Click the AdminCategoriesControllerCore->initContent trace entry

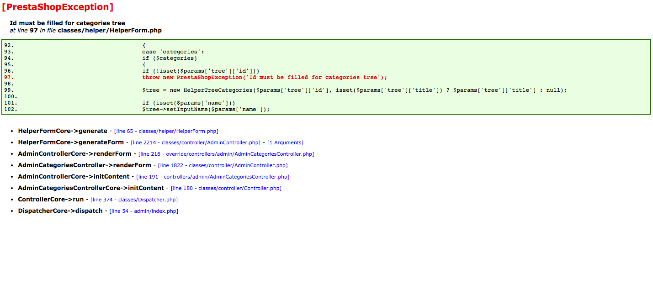point(91,188)
